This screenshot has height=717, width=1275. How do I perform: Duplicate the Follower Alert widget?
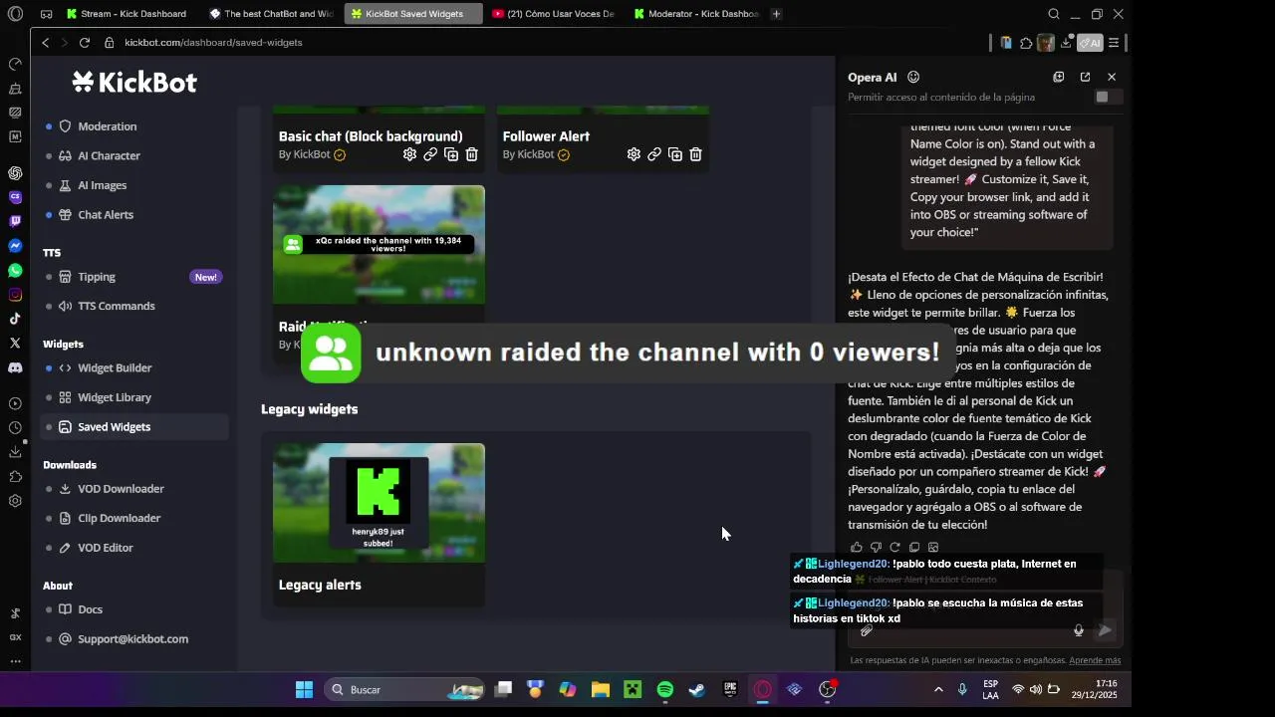point(675,154)
